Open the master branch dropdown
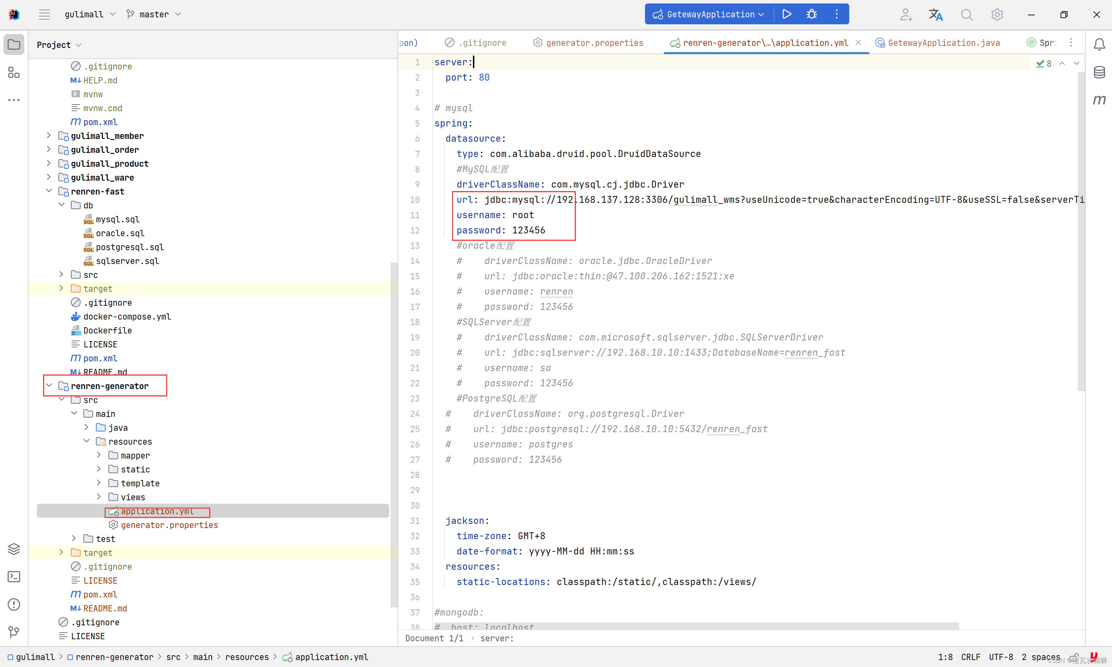This screenshot has height=667, width=1112. 154,14
